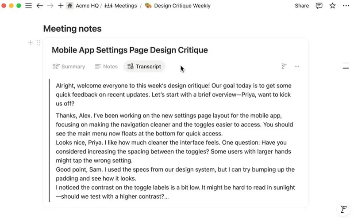Go forward to next page
This screenshot has height=218, width=354.
pos(50,6)
